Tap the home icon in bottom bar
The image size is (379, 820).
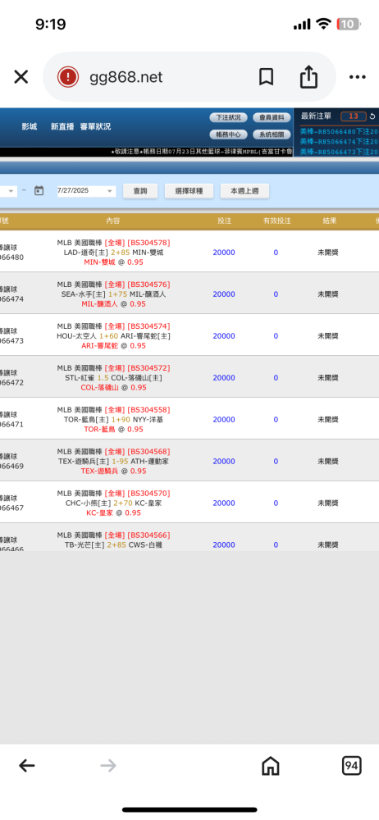point(270,766)
